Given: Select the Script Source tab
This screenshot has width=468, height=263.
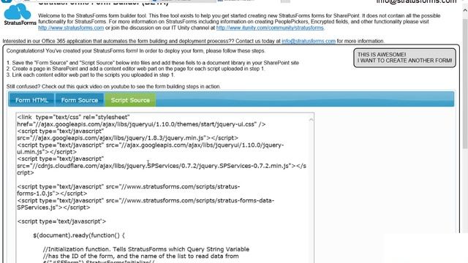Looking at the screenshot, I should tap(130, 100).
